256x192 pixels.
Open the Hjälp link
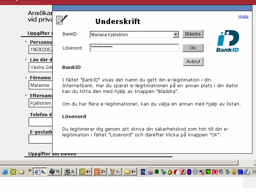tap(243, 17)
